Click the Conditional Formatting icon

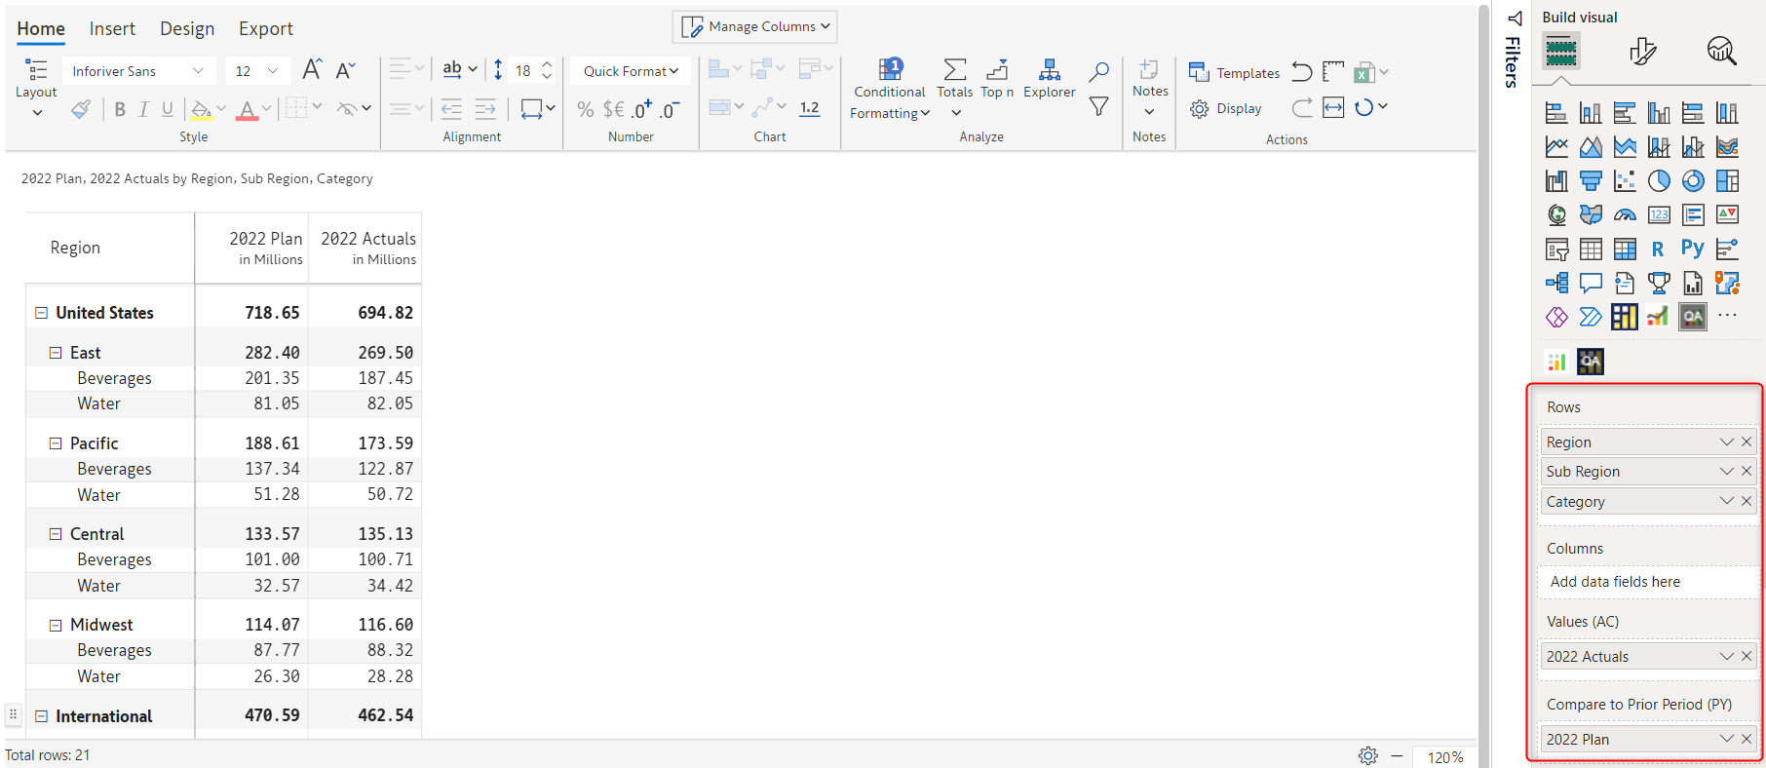[890, 70]
